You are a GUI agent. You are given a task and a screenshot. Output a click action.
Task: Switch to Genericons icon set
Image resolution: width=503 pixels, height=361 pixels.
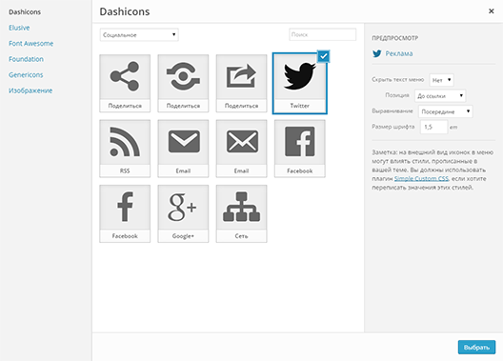pos(26,74)
